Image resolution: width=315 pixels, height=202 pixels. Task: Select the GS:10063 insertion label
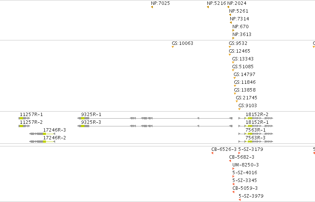click(182, 43)
